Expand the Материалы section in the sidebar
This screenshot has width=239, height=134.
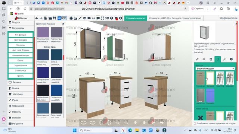21,28
